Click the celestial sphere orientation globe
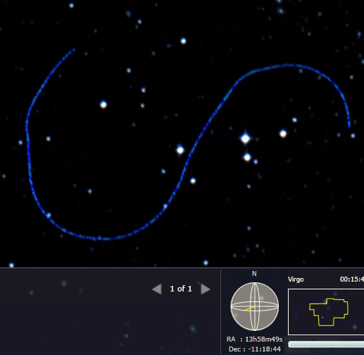The height and width of the screenshot is (355, 364). (255, 306)
